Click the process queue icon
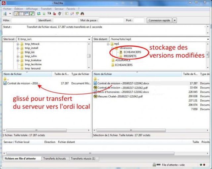The height and width of the screenshot is (169, 212). (44, 14)
